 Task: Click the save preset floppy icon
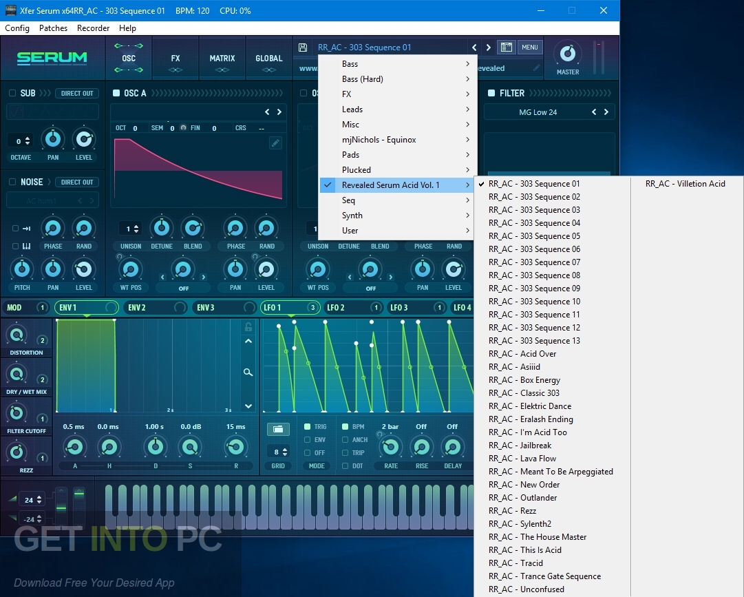pyautogui.click(x=303, y=47)
